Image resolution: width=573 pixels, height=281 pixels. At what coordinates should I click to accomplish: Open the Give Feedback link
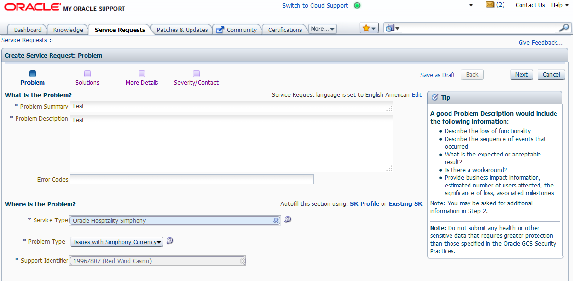(540, 42)
